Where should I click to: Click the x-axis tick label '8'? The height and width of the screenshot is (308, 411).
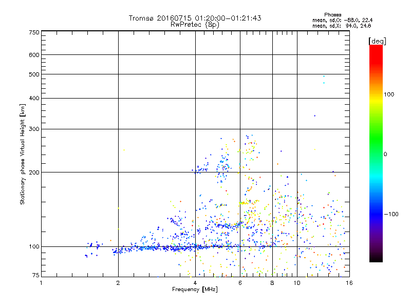[x=272, y=283]
